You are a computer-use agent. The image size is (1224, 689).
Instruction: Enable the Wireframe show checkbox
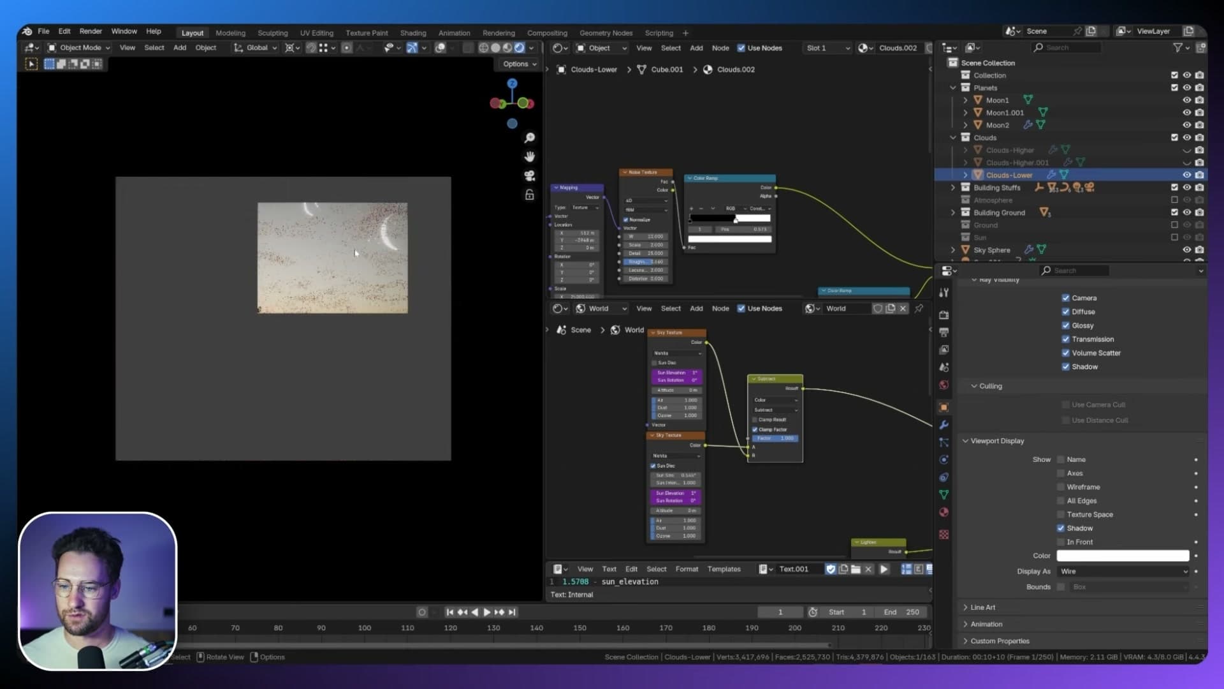click(x=1061, y=487)
